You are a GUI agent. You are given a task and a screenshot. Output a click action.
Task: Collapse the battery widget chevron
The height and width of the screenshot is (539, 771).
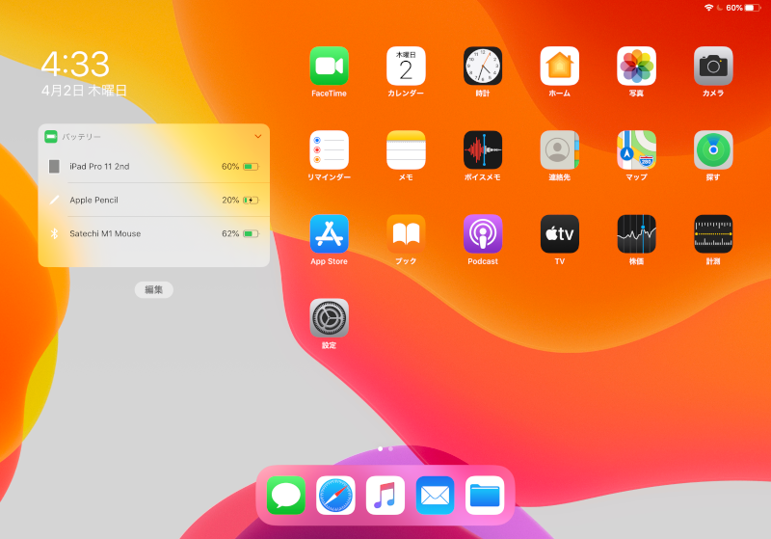(x=257, y=136)
